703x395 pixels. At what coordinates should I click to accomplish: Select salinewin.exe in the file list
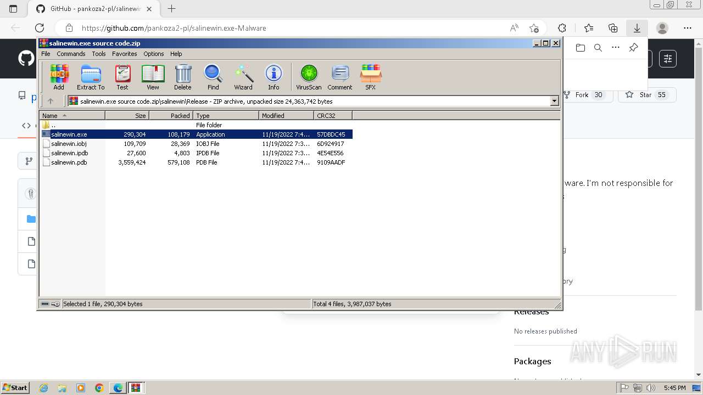point(196,134)
